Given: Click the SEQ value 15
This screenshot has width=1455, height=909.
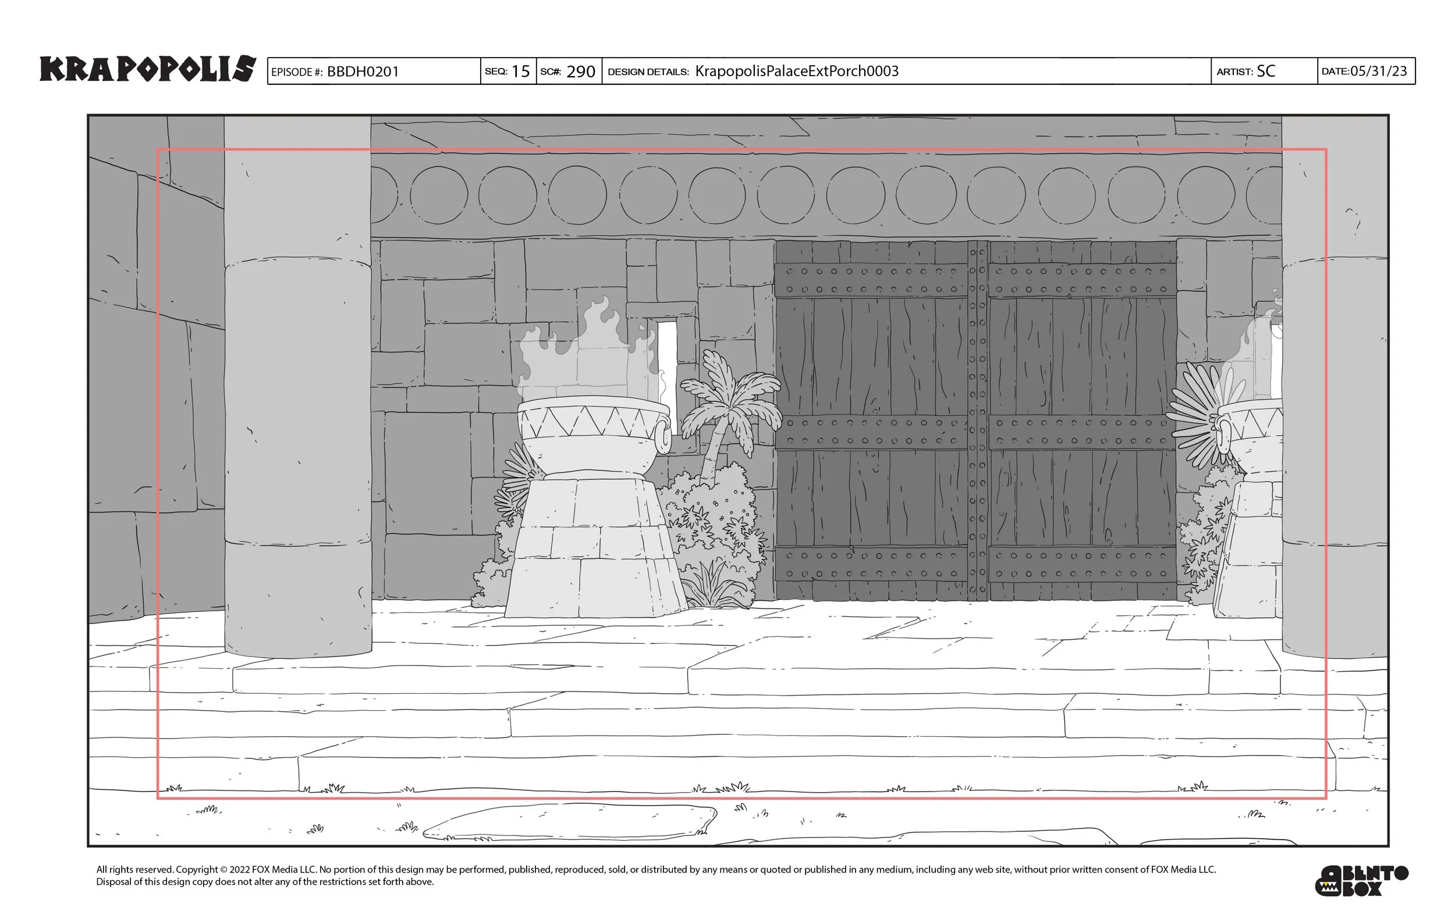Looking at the screenshot, I should [520, 72].
